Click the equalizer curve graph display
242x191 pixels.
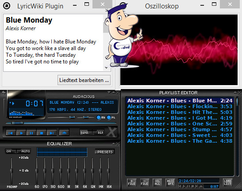tap(62, 152)
